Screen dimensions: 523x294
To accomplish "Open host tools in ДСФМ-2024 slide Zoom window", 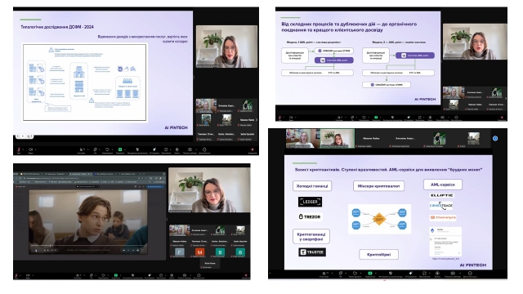I will click(138, 149).
